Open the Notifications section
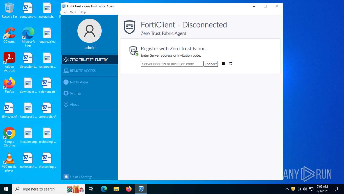This screenshot has width=344, height=194. pos(89,82)
